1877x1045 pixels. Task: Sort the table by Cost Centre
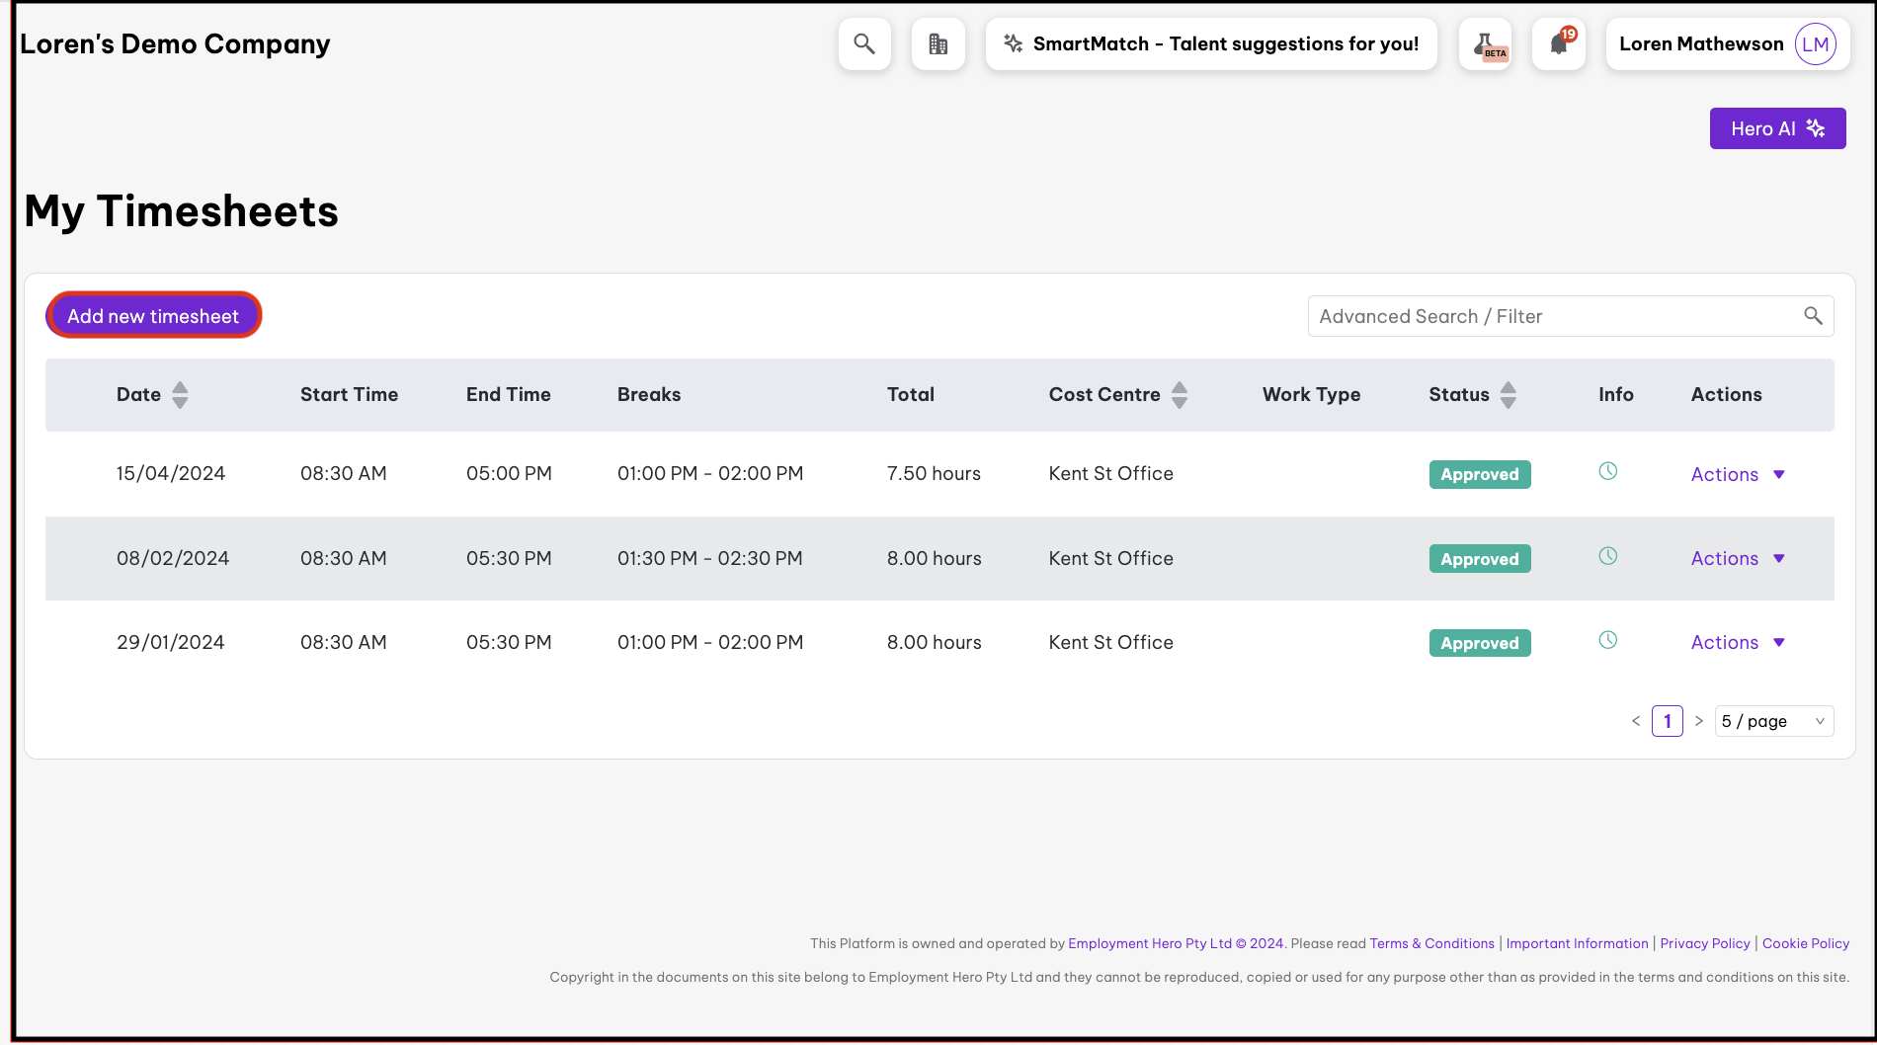[1180, 395]
